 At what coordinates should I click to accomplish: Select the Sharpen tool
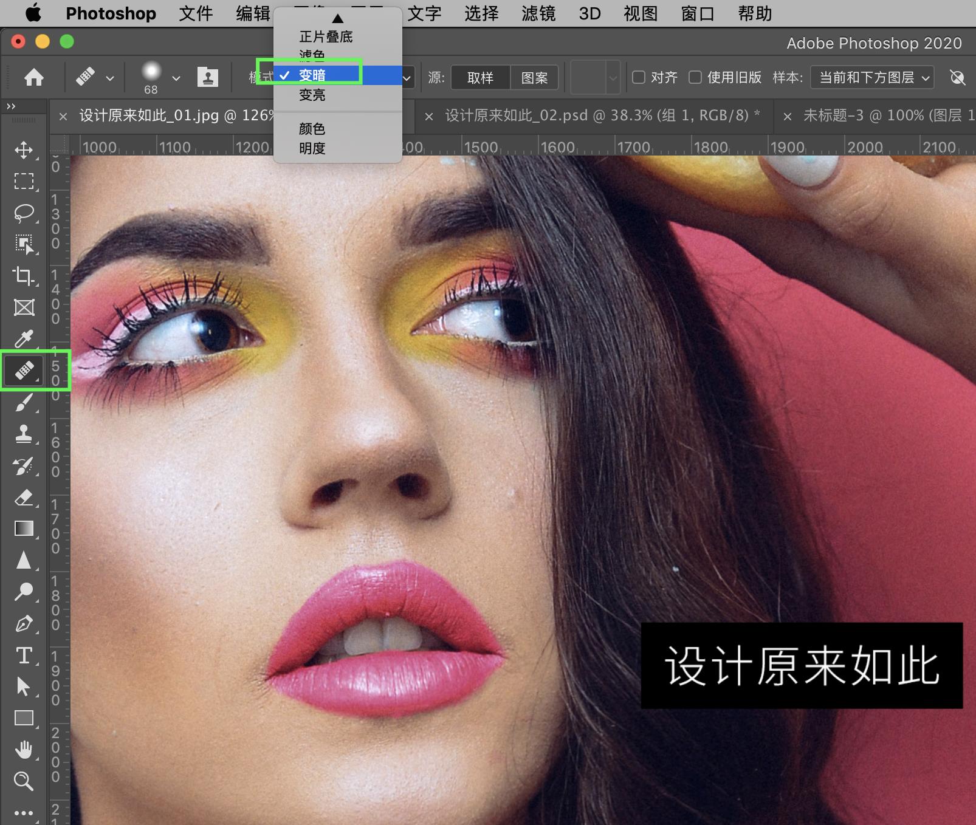tap(24, 560)
